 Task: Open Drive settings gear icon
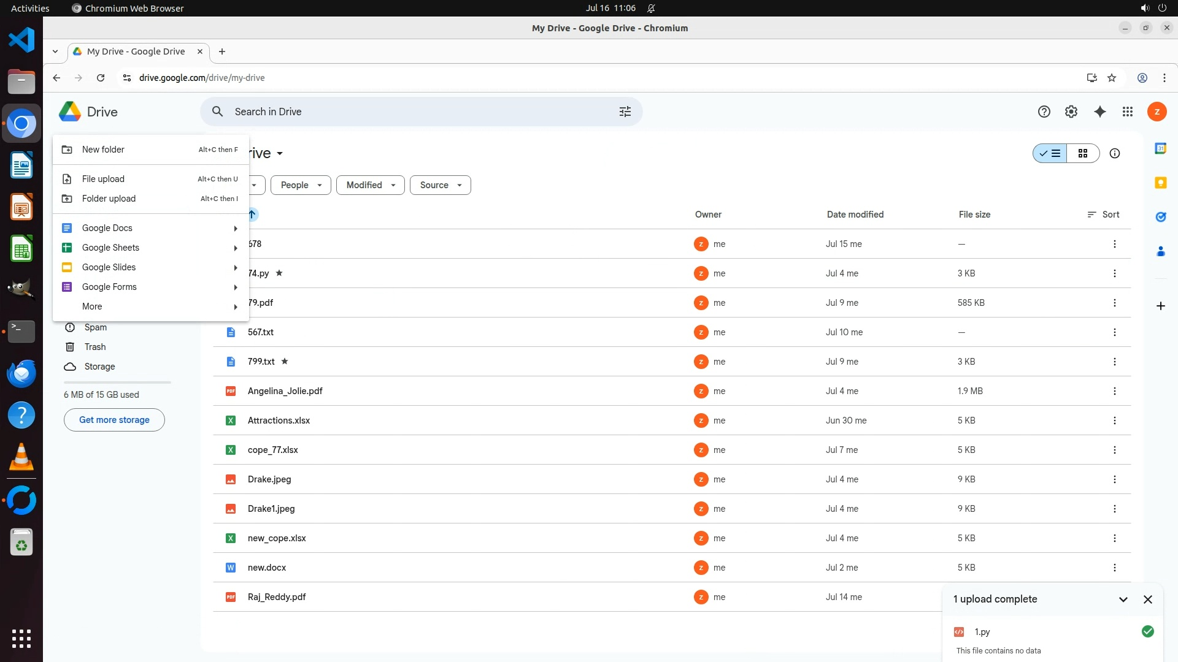click(1071, 112)
